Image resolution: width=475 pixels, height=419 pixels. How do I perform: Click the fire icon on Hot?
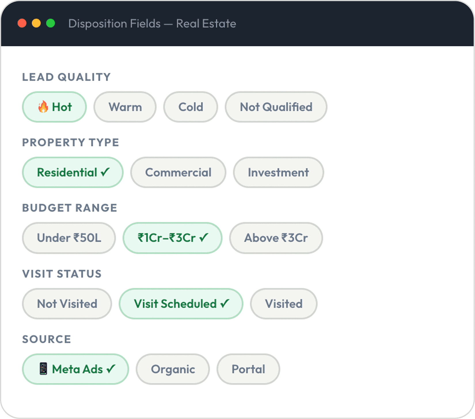point(43,107)
